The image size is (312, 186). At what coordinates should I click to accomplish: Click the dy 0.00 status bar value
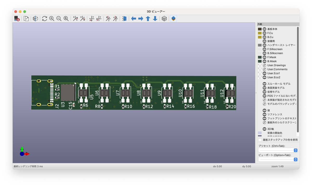(x=246, y=166)
